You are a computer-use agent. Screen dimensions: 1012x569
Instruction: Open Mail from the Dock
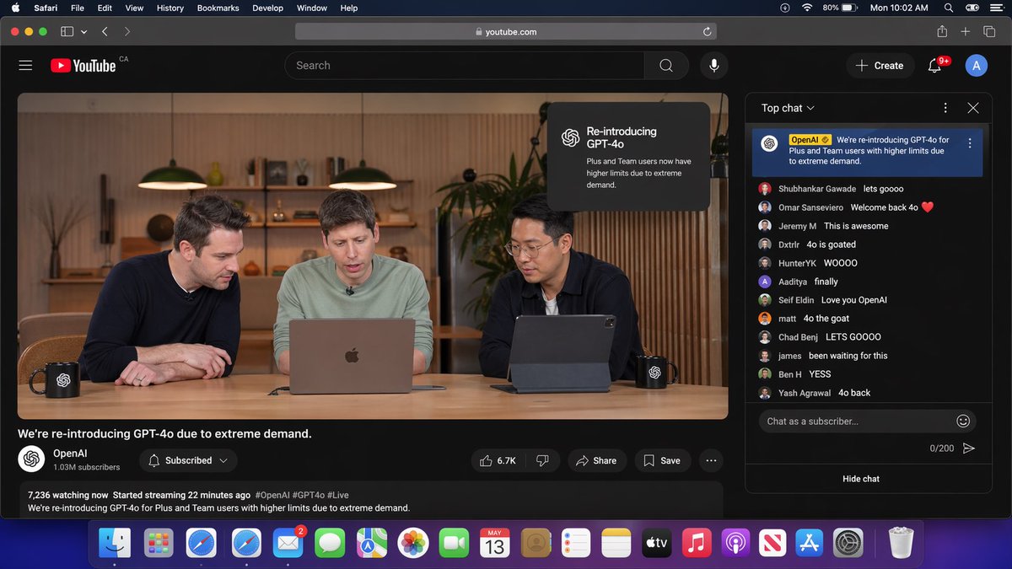pos(288,543)
